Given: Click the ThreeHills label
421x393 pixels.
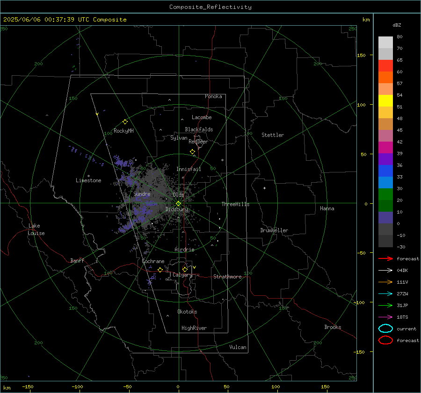Looking at the screenshot, I should click(235, 204).
